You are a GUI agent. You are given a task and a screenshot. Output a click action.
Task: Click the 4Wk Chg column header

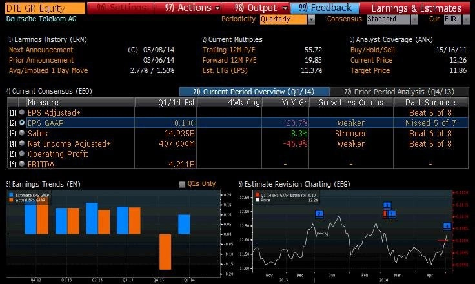[x=229, y=103]
